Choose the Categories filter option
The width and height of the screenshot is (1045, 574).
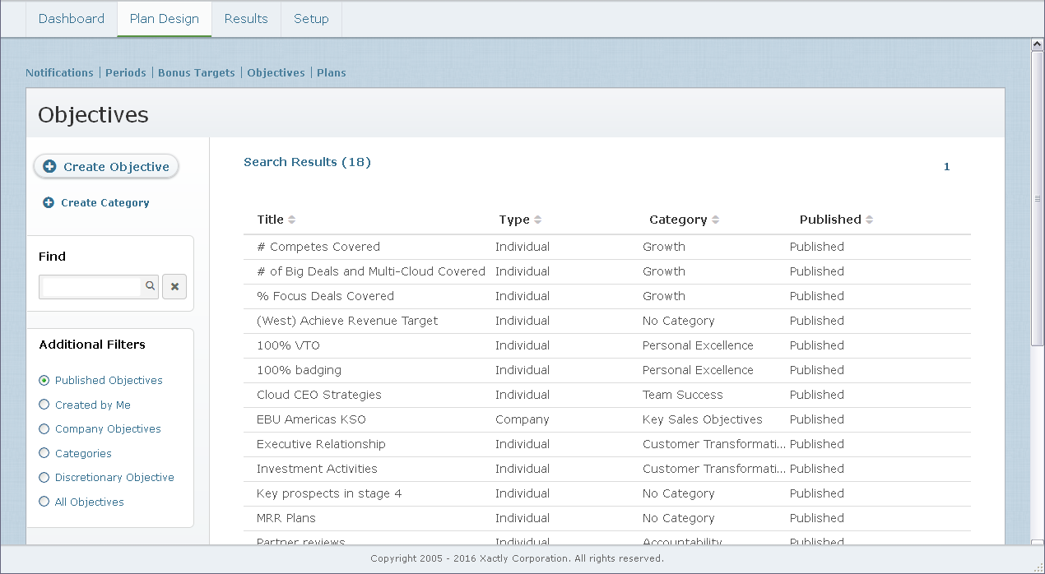(x=44, y=453)
